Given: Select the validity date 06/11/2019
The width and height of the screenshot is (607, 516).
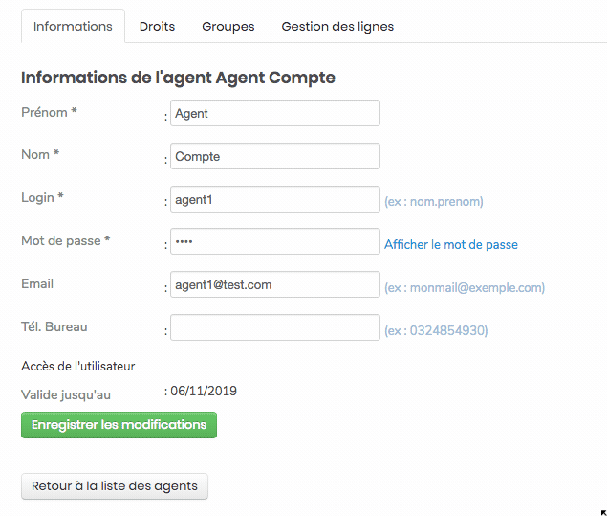Looking at the screenshot, I should [204, 391].
